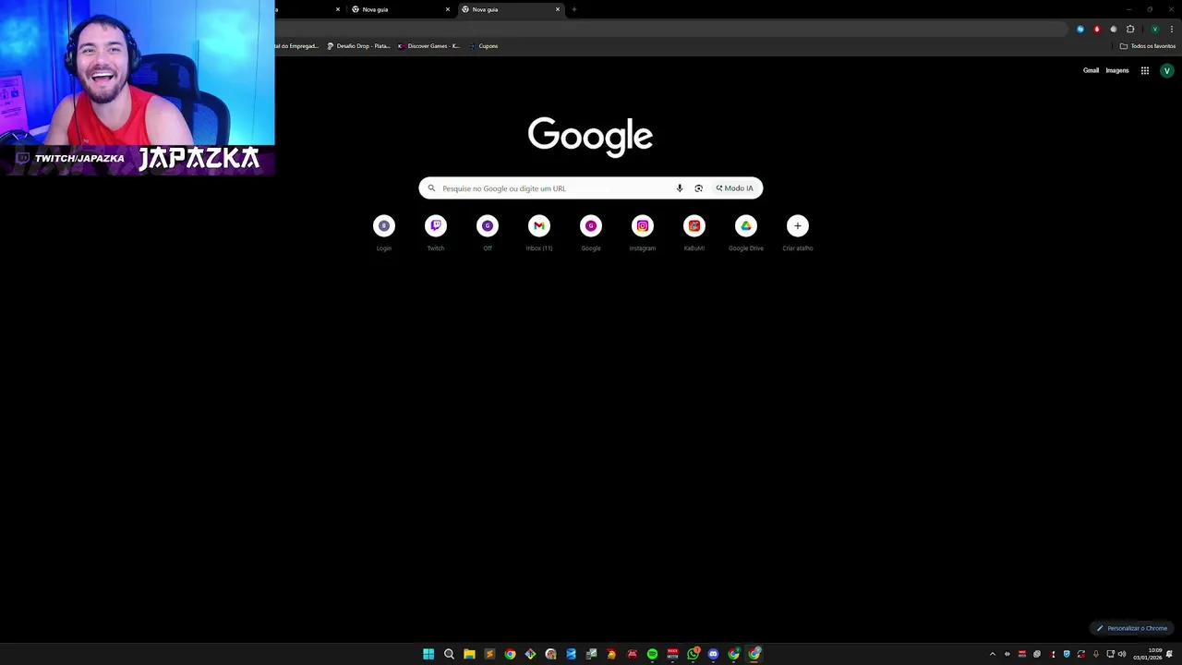This screenshot has height=665, width=1182.
Task: Open the Discover Games bookmark
Action: 428,46
